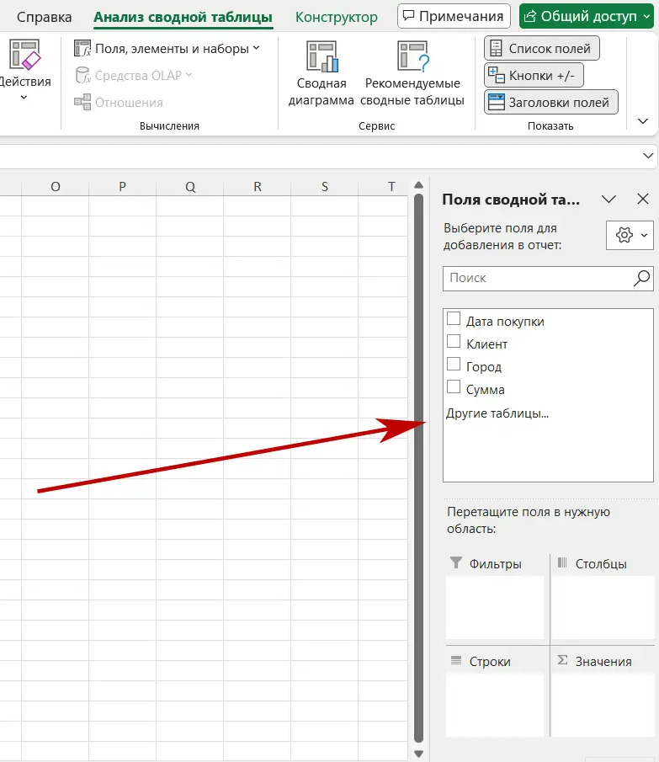Select column O header
Image resolution: width=659 pixels, height=762 pixels.
coord(56,187)
